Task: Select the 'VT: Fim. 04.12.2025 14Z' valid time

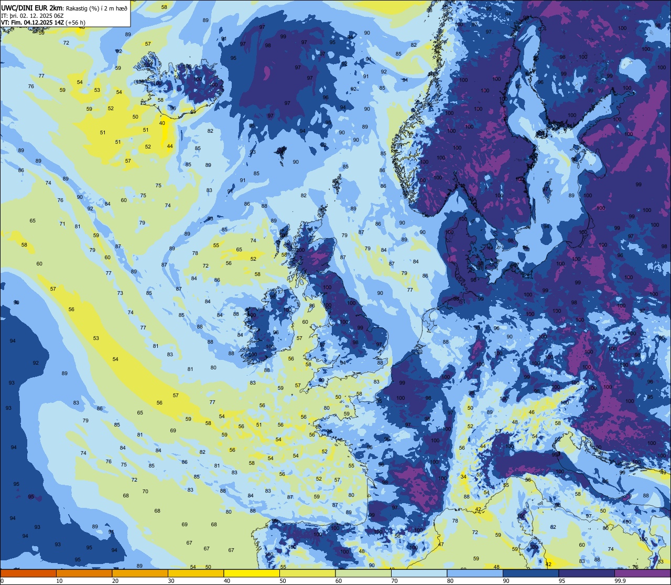Action: click(33, 23)
